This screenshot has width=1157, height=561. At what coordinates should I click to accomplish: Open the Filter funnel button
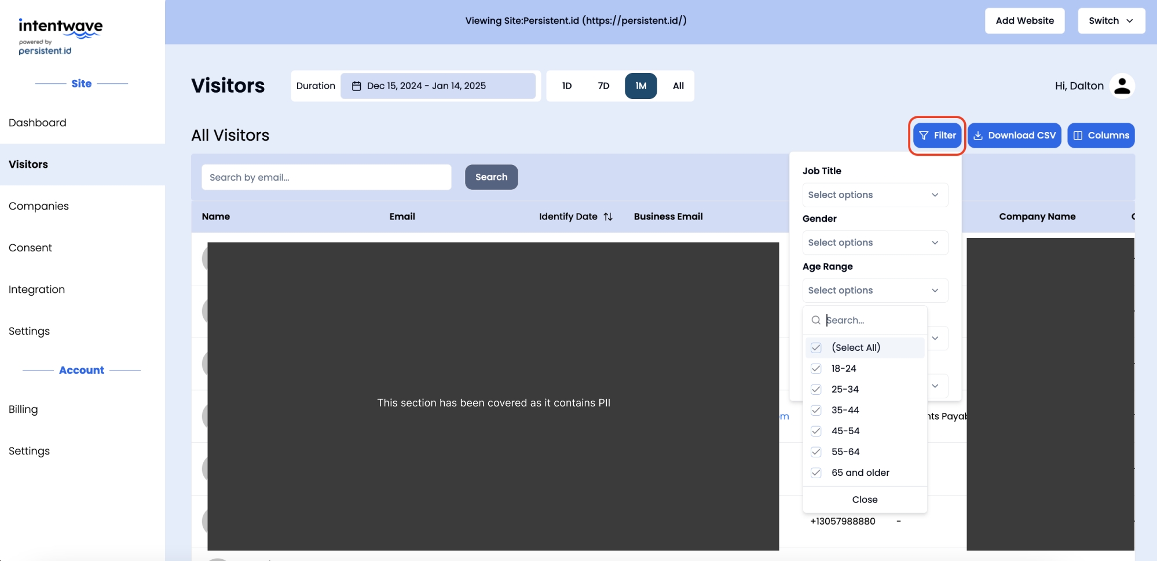coord(937,135)
